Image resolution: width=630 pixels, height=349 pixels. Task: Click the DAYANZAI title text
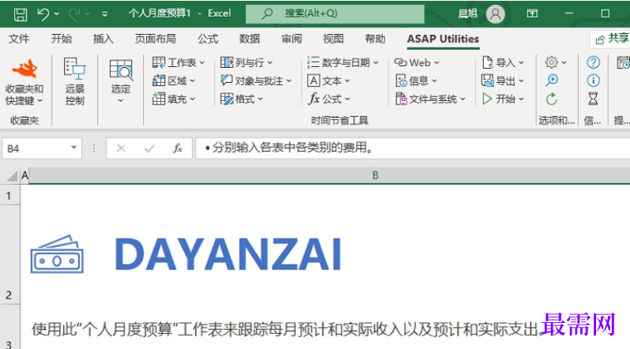click(228, 254)
